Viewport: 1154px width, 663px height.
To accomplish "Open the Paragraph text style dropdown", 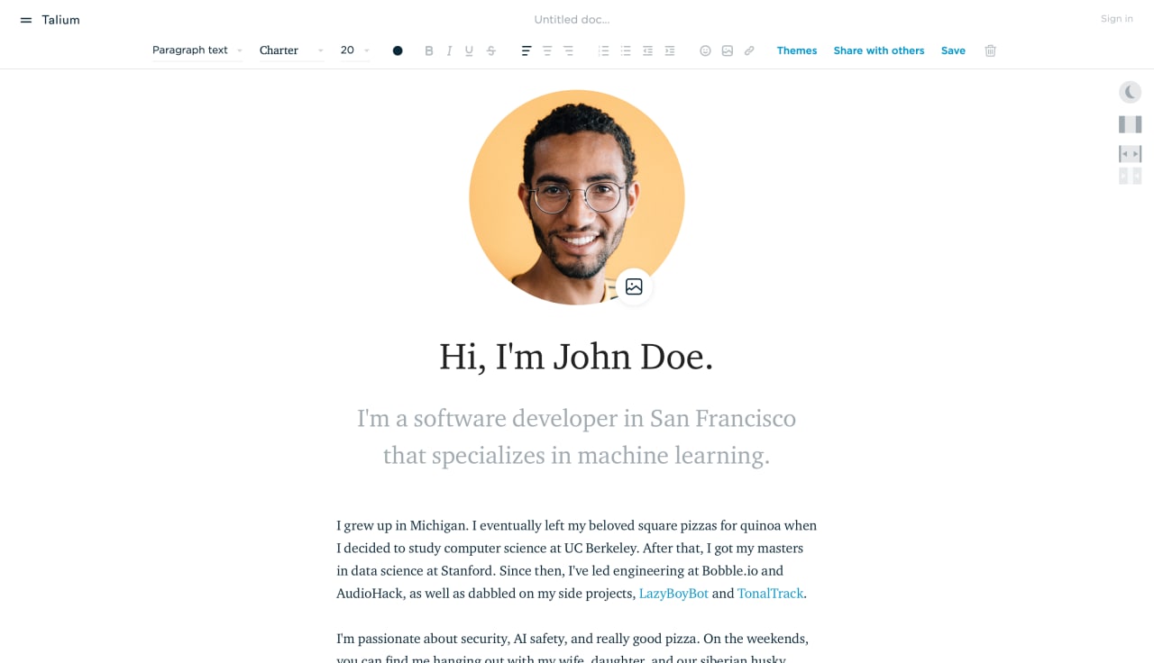I will coord(197,50).
